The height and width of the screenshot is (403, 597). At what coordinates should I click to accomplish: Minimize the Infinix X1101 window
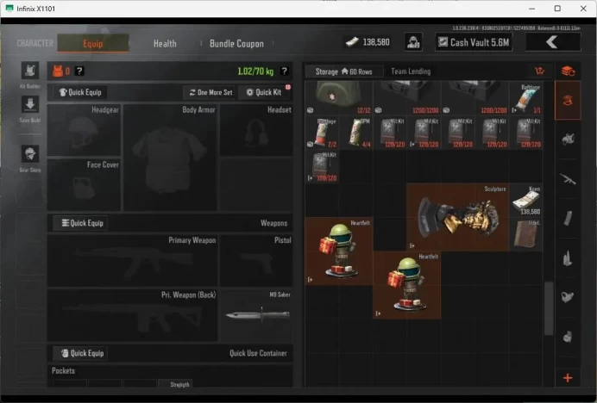[x=532, y=9]
